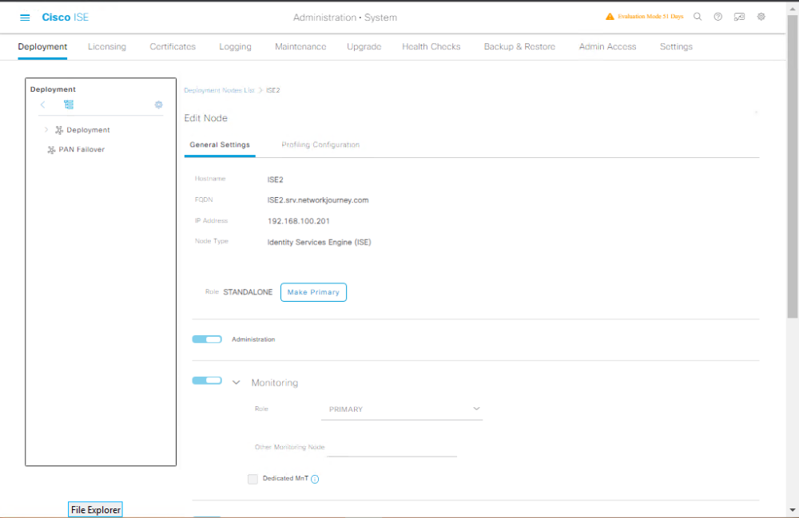This screenshot has height=518, width=799.
Task: Click the Deployment panel tree view icon
Action: point(69,105)
